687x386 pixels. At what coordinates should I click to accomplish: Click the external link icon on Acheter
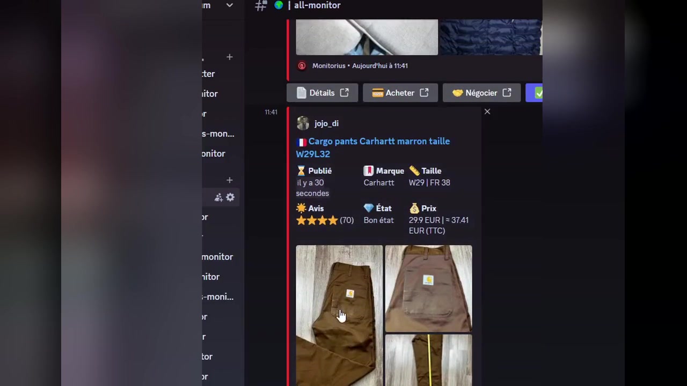[x=424, y=93]
